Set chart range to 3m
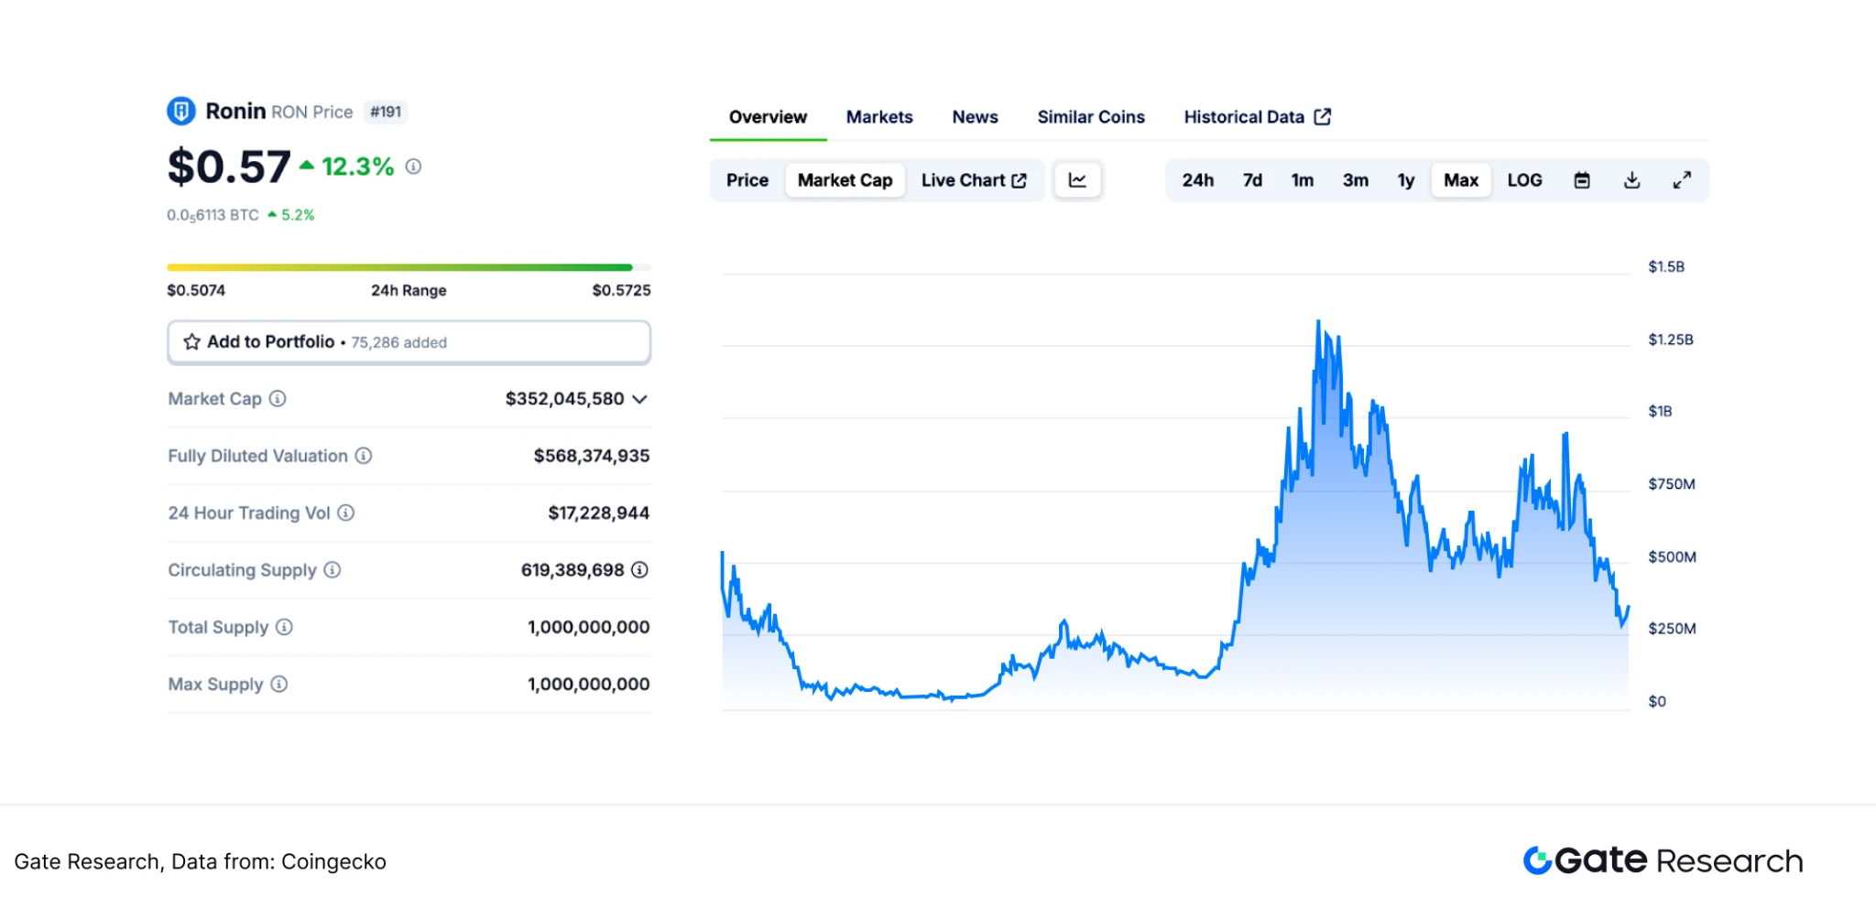The image size is (1876, 918). coord(1356,180)
